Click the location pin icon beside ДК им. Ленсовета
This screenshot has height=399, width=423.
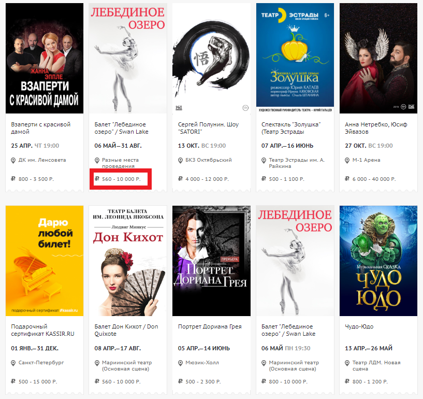pyautogui.click(x=13, y=161)
